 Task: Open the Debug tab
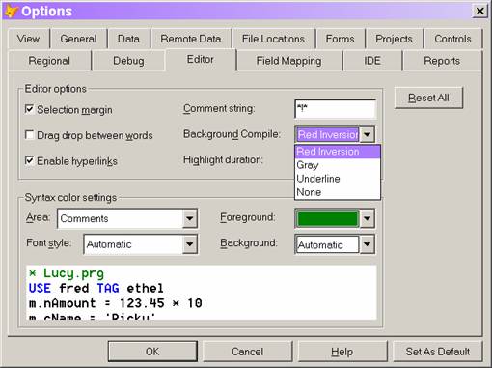tap(128, 61)
